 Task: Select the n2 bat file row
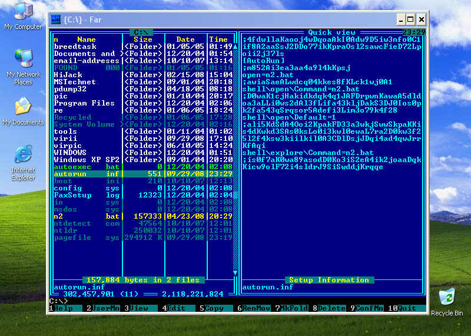pyautogui.click(x=143, y=216)
